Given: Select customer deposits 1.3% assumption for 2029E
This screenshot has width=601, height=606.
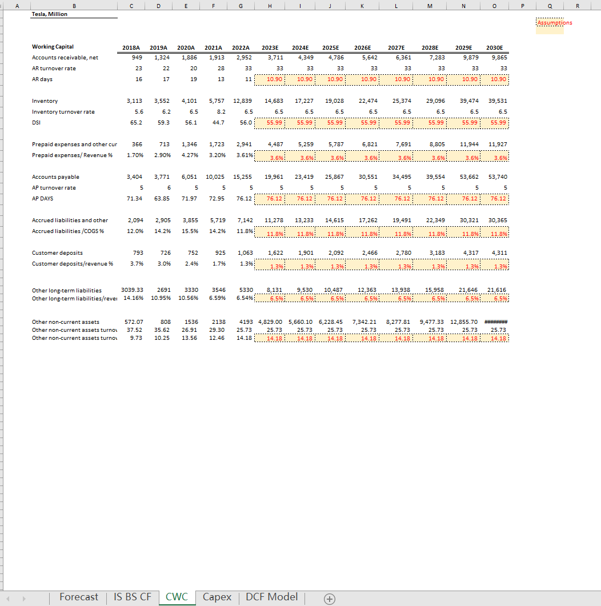Looking at the screenshot, I should [463, 265].
